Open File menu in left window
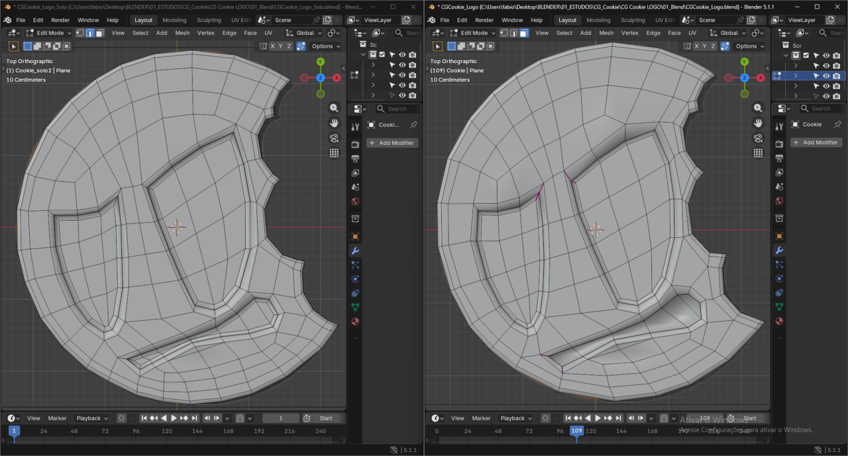The image size is (848, 456). (x=21, y=20)
